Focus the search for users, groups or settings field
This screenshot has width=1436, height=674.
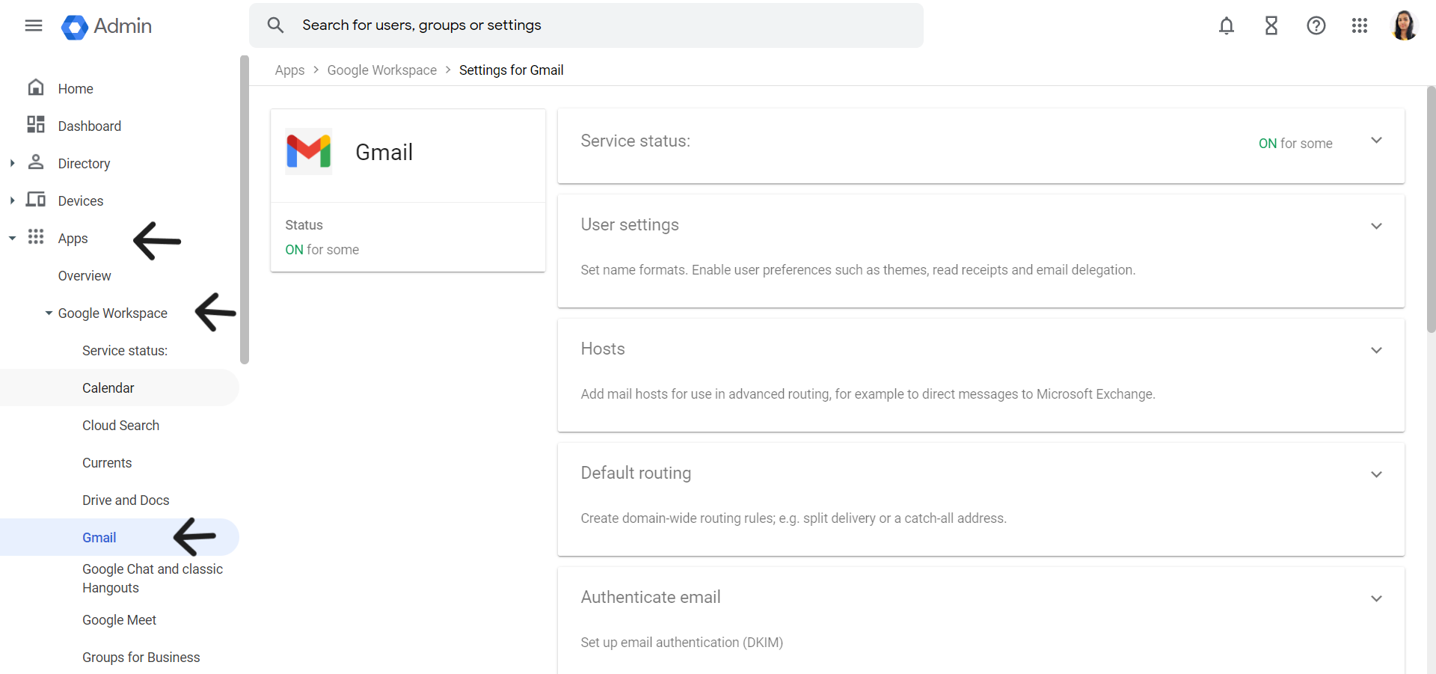point(586,25)
